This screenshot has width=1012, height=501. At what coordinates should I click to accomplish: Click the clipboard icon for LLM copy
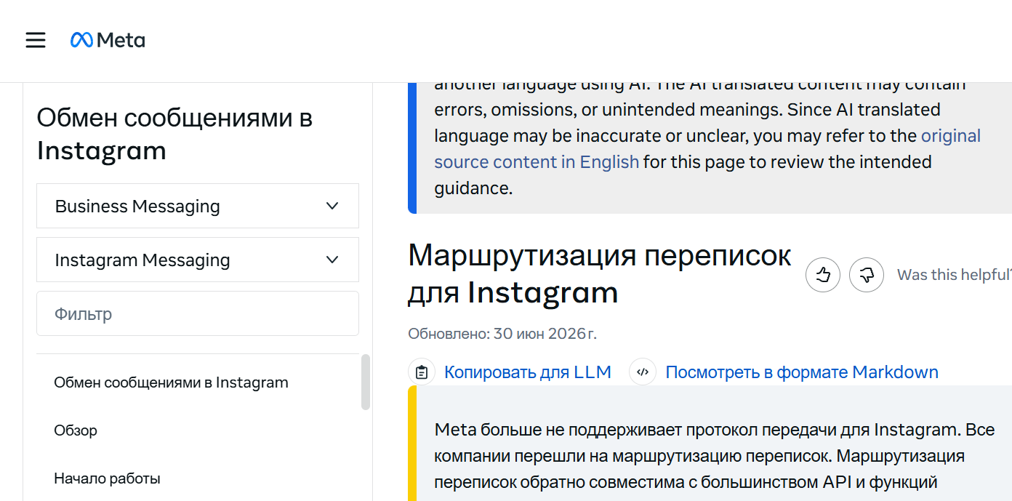422,372
